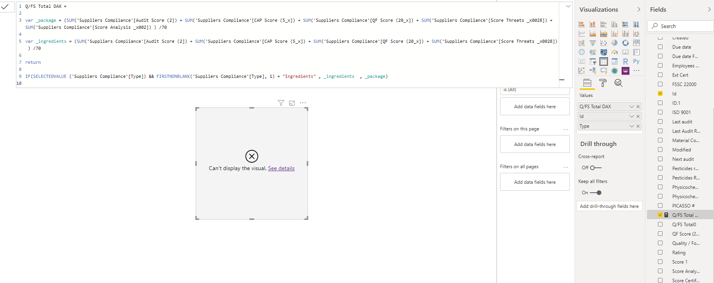Image resolution: width=714 pixels, height=283 pixels.
Task: Commit the DAX formula with the checkmark
Action: tap(5, 6)
